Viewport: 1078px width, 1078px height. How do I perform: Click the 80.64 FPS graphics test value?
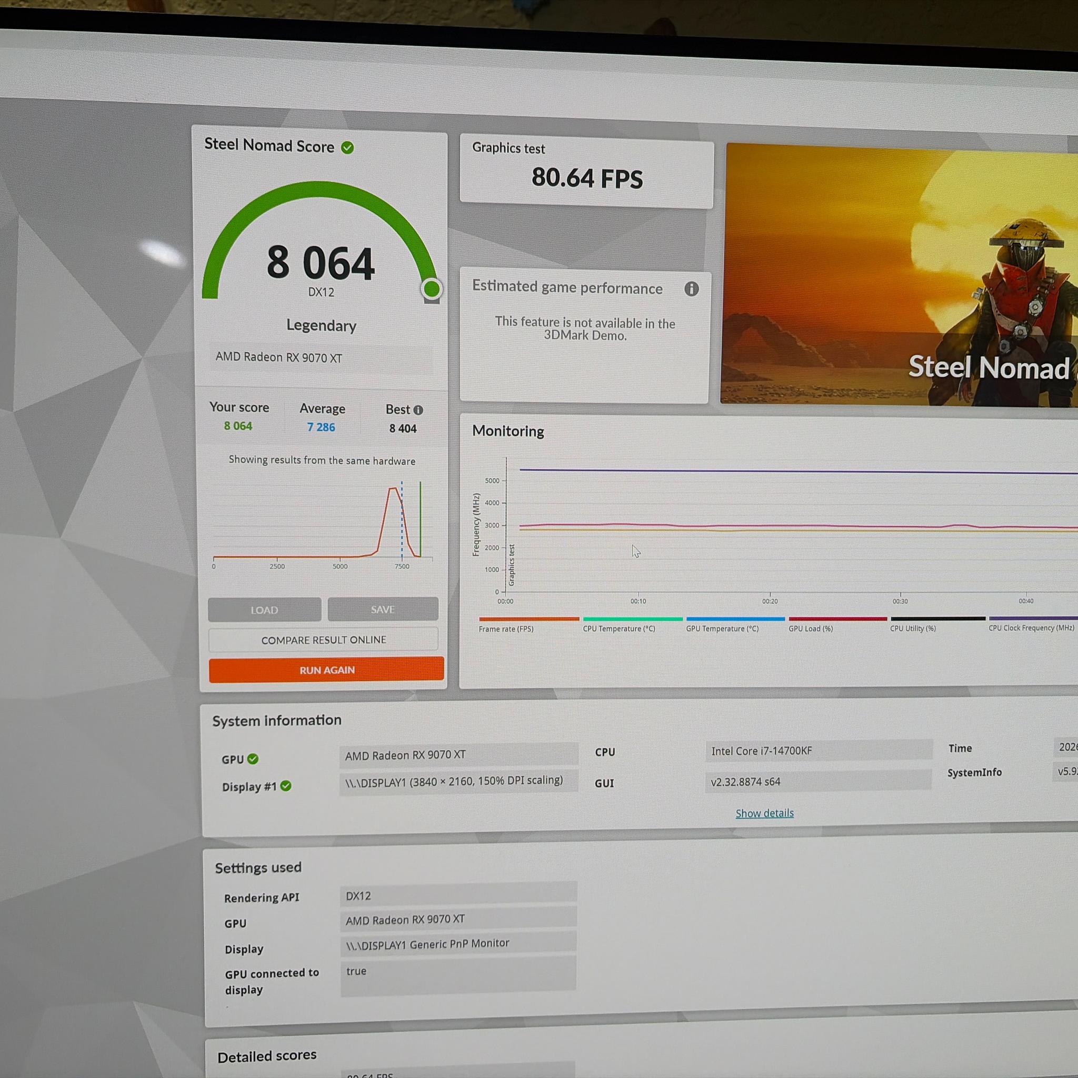click(587, 178)
